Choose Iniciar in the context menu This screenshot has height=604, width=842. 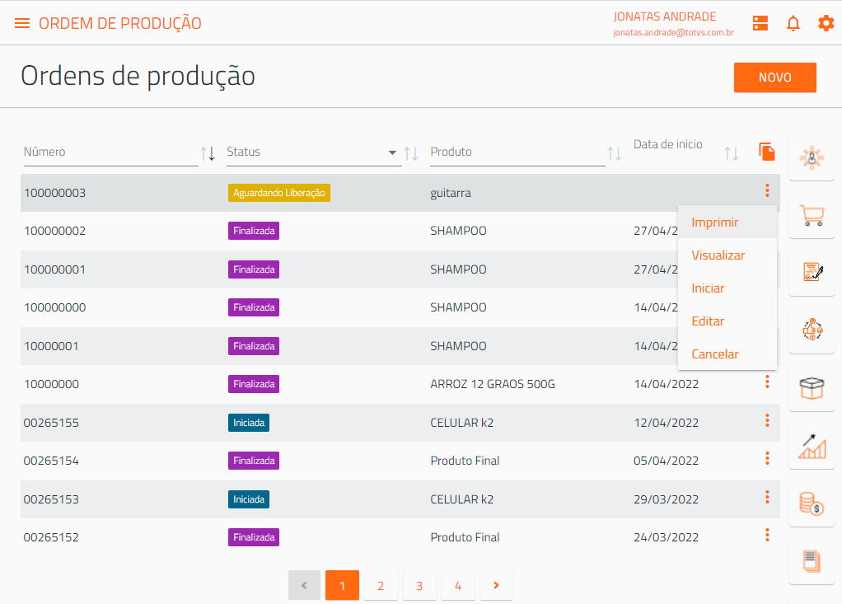click(727, 288)
